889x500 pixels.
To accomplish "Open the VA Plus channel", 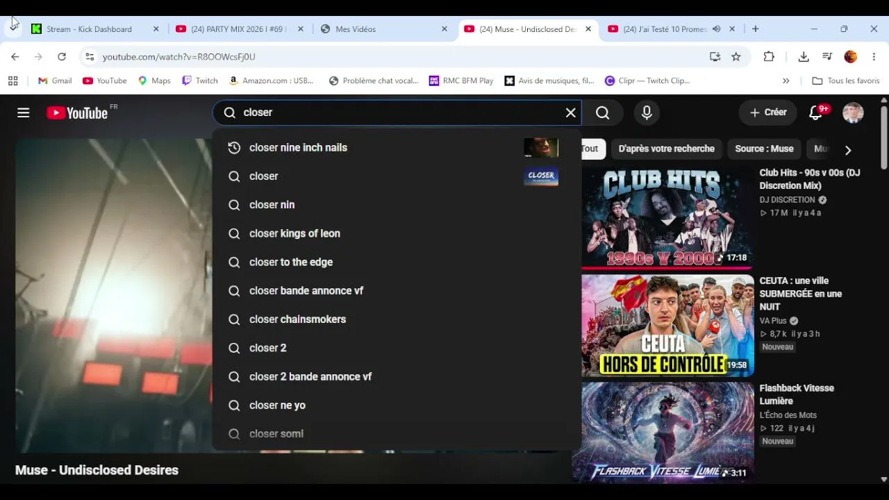I will [x=772, y=321].
